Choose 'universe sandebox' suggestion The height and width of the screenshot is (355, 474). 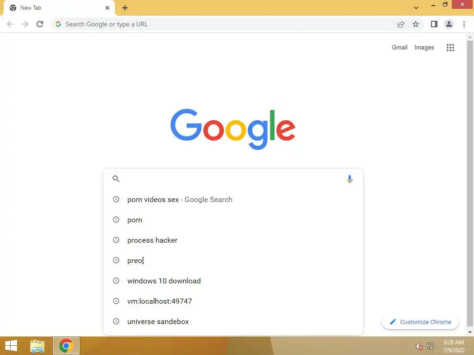(x=233, y=322)
